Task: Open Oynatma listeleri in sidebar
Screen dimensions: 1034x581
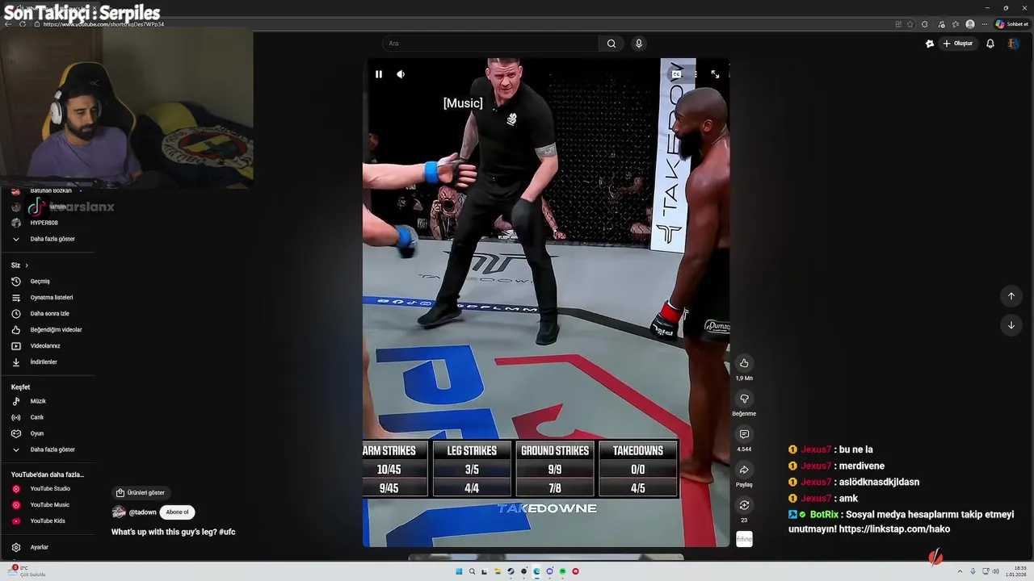Action: pos(51,298)
